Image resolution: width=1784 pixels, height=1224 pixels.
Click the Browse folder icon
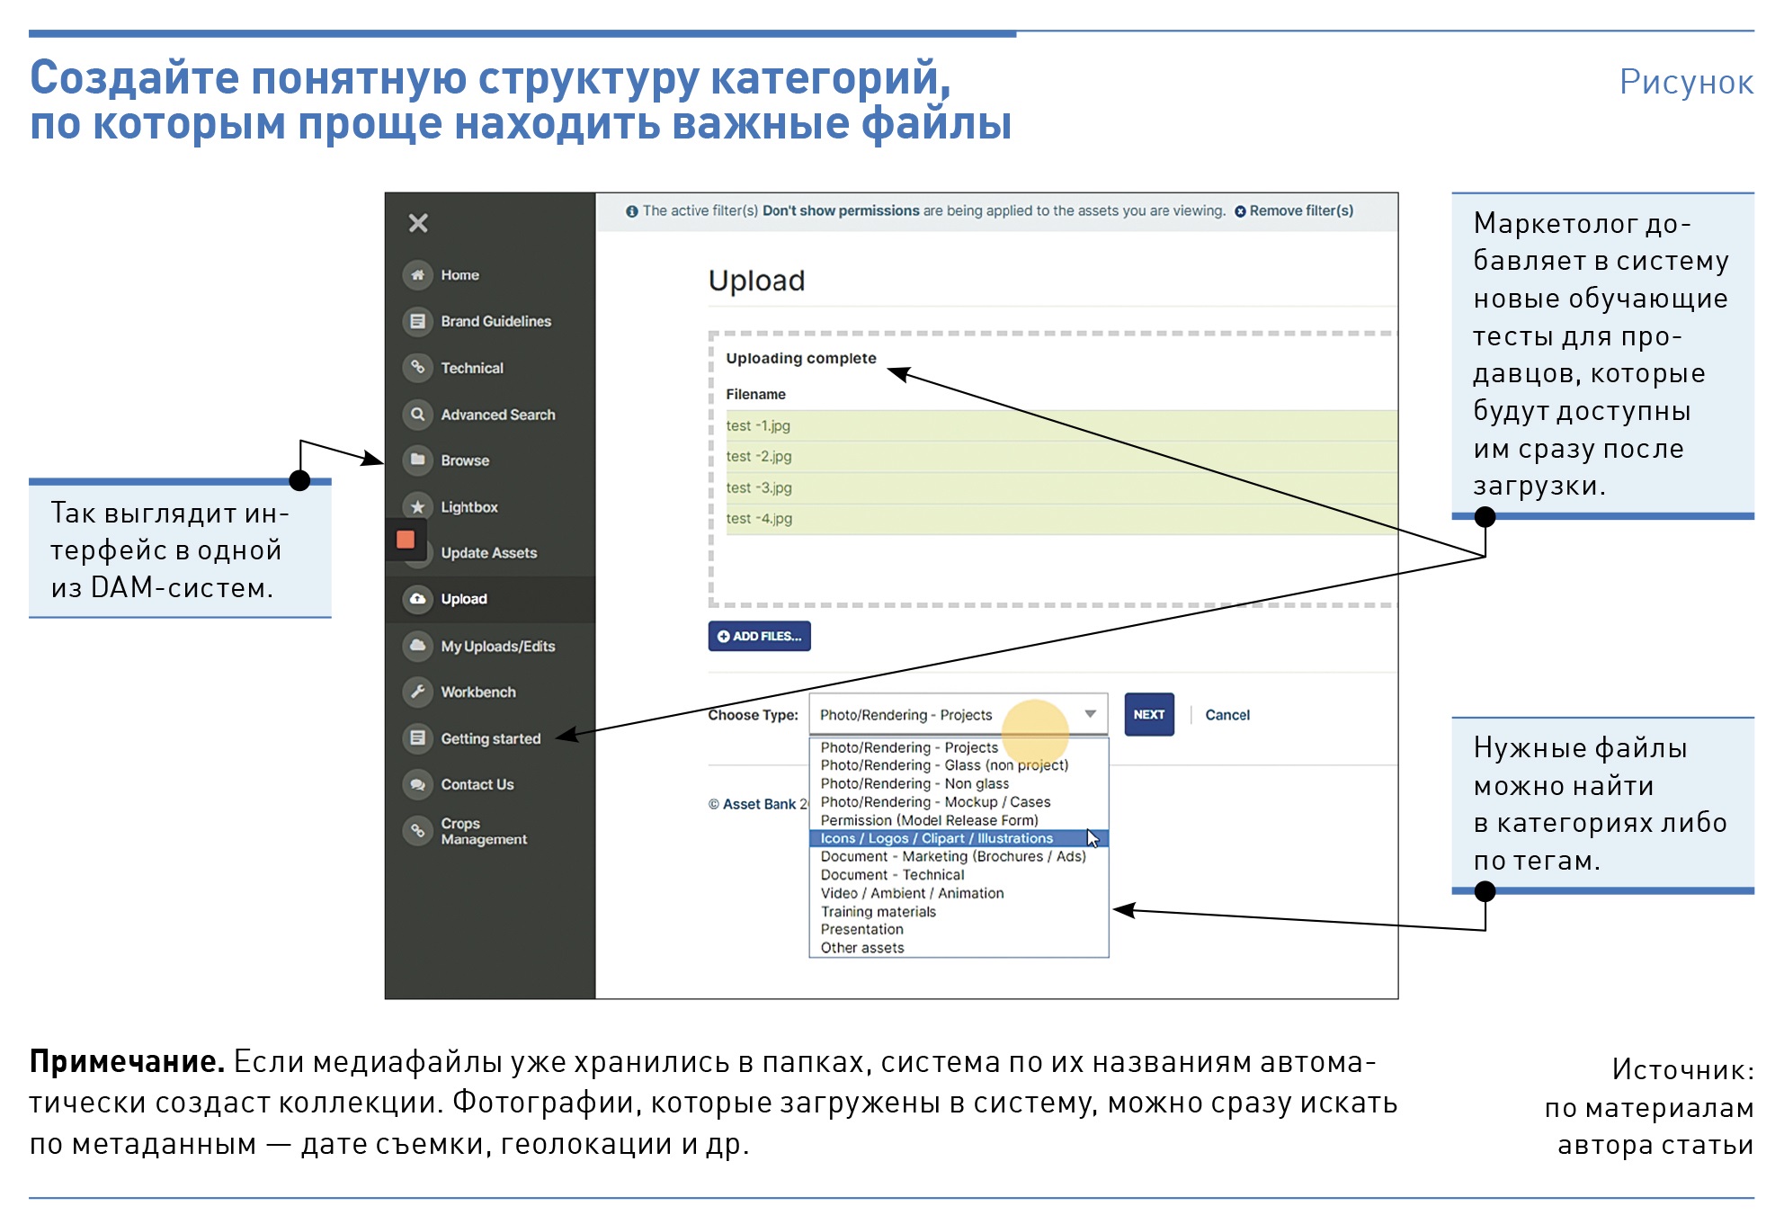[417, 460]
